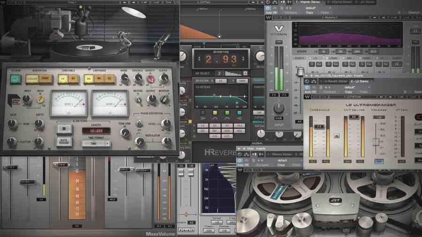Click the Clicks knob on Vinyl
422x237 pixels.
tap(164, 78)
